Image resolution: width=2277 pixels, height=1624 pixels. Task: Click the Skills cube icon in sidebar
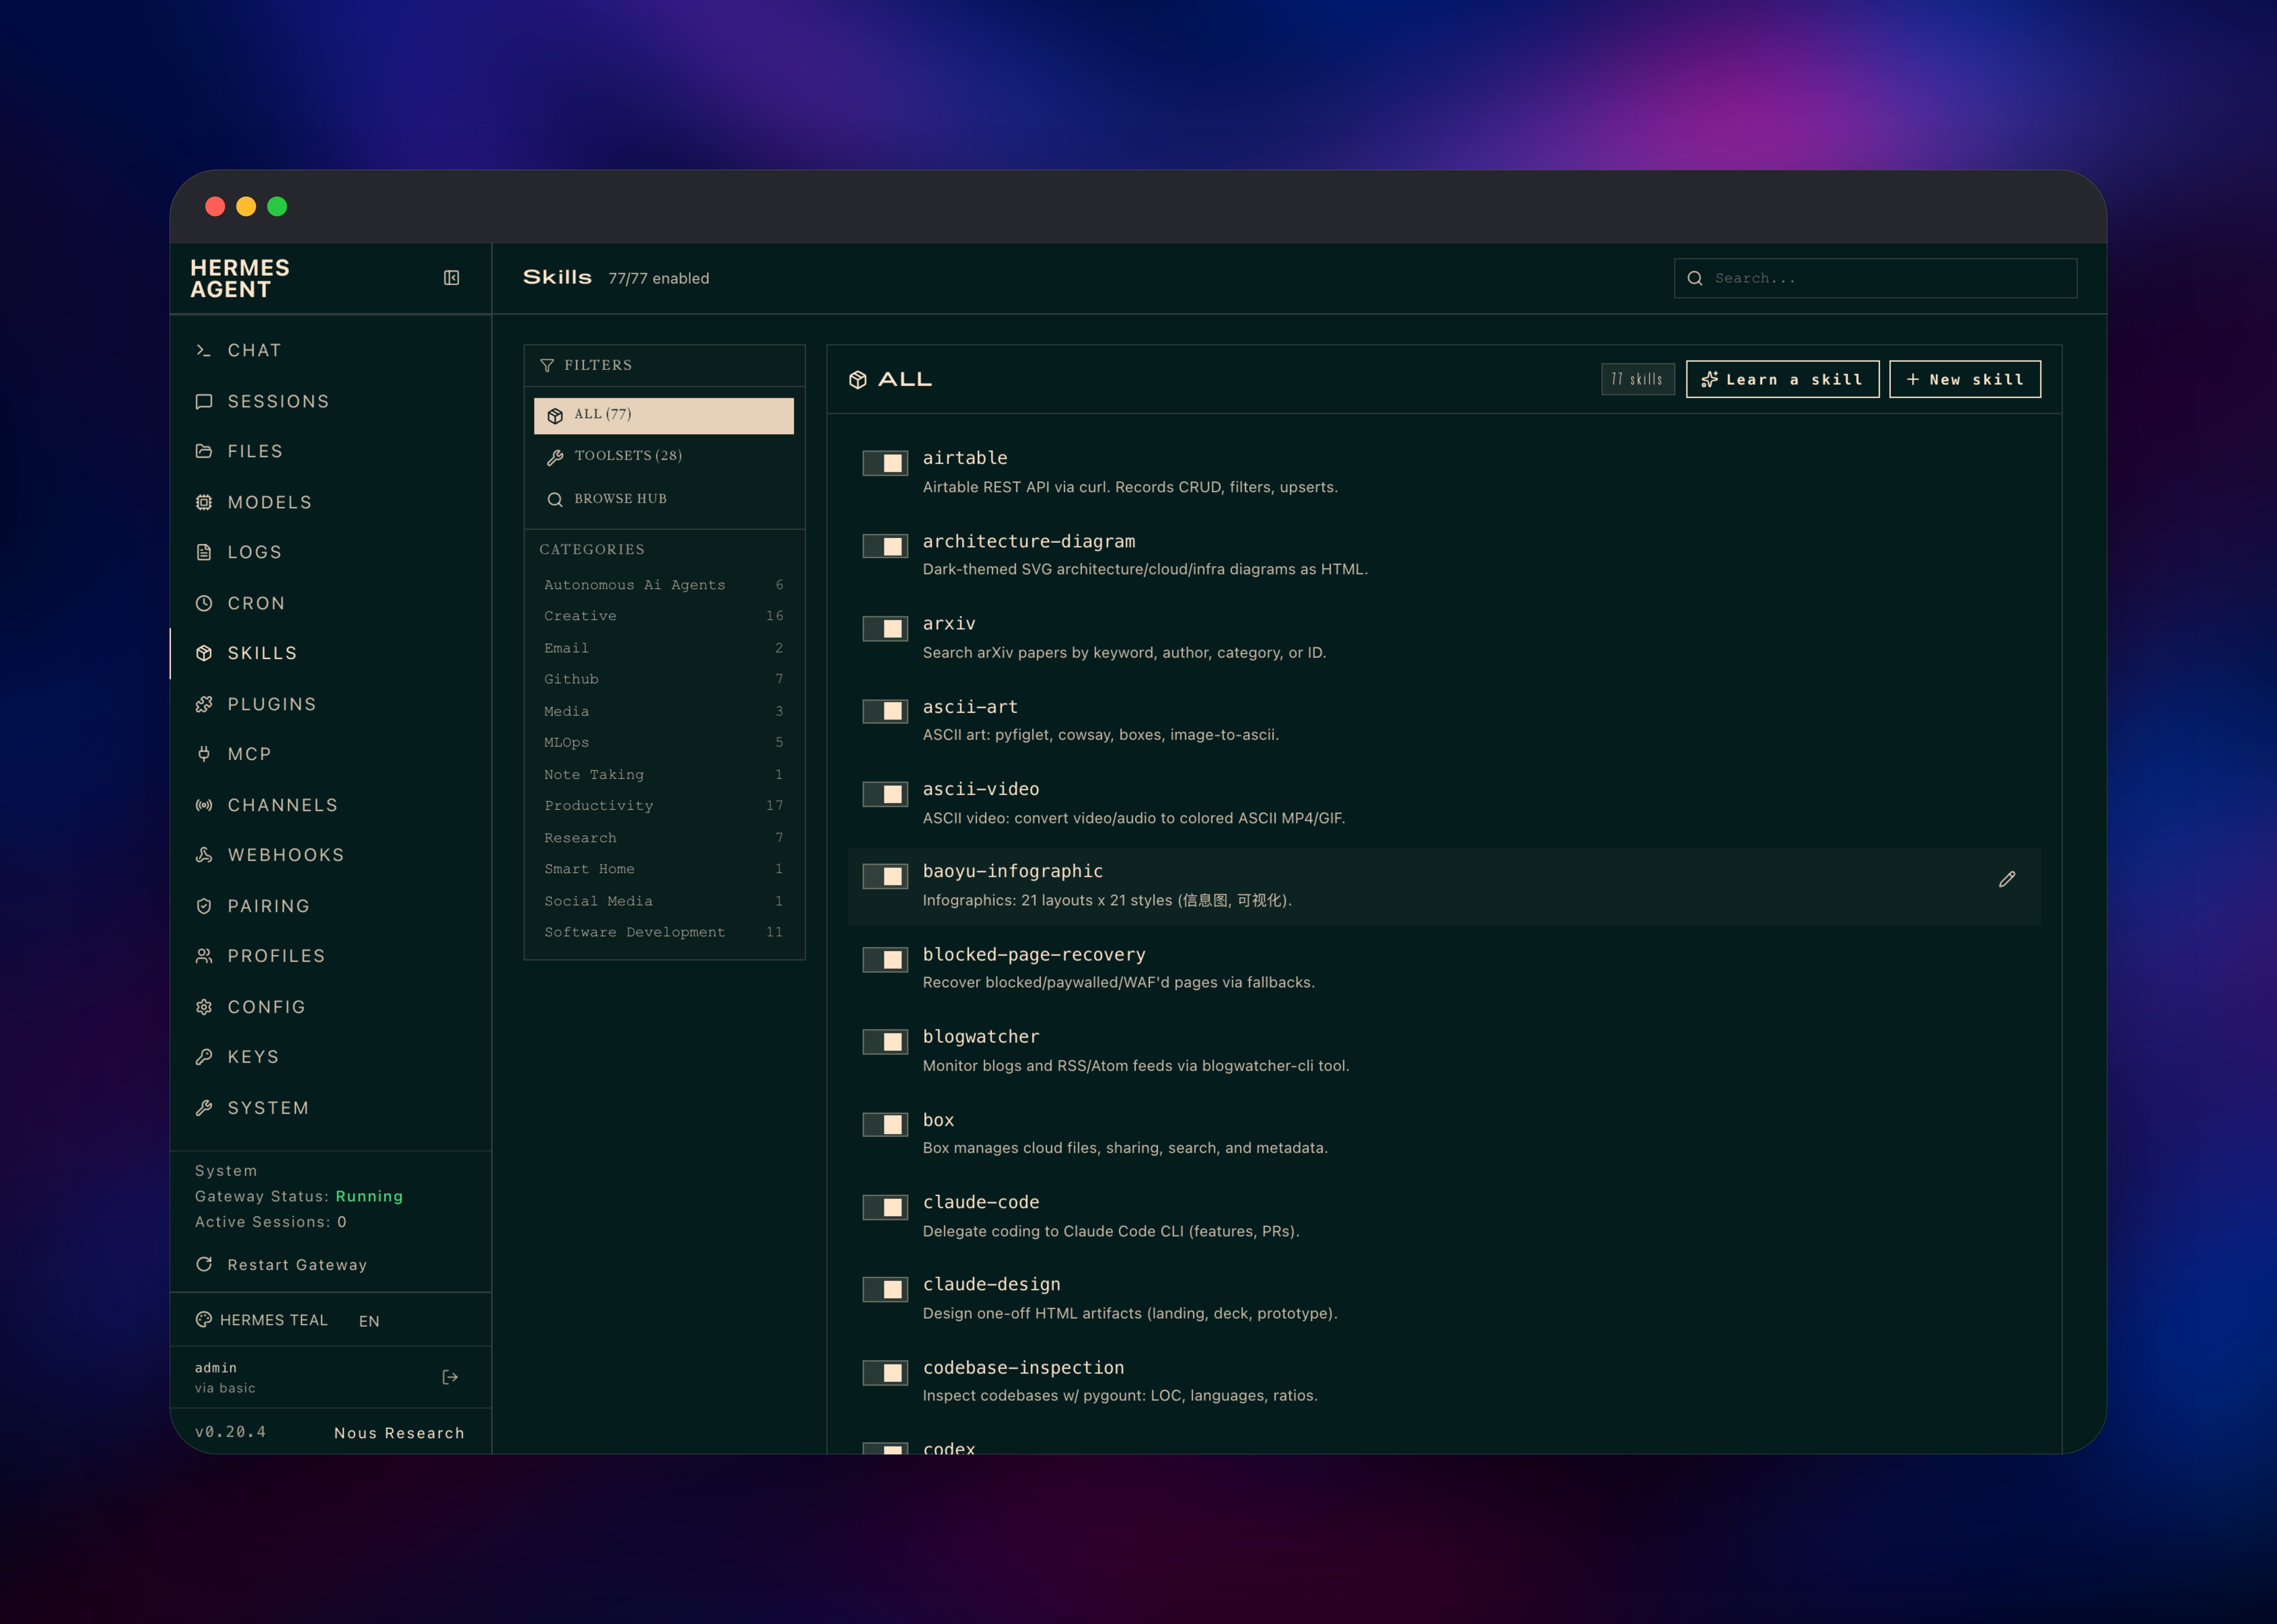point(204,653)
